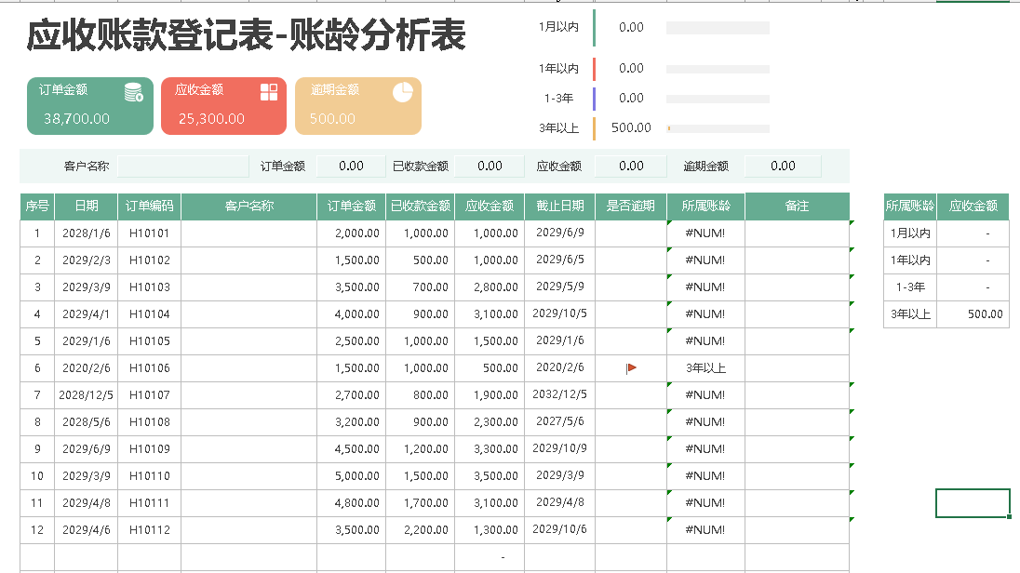Select the 500.00 value in aging summary table

973,314
